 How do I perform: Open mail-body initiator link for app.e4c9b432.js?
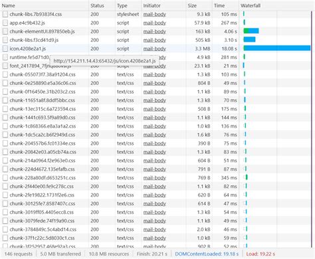155,23
